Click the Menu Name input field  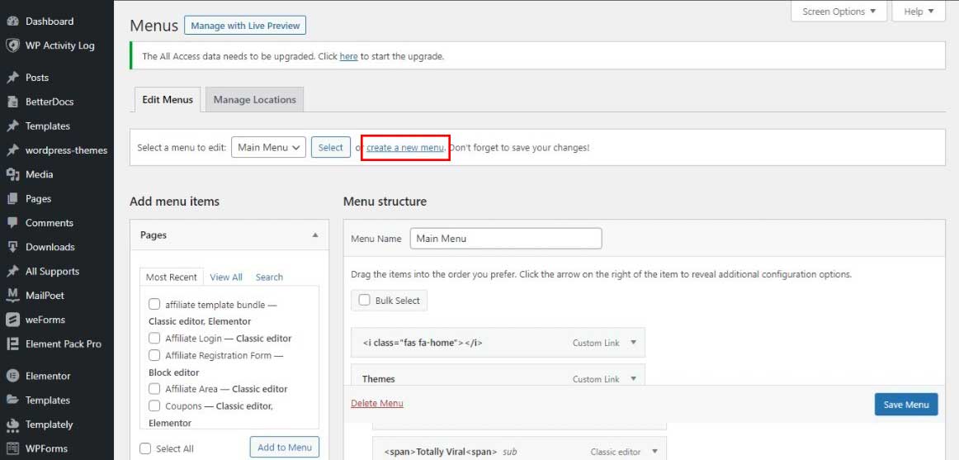point(506,239)
